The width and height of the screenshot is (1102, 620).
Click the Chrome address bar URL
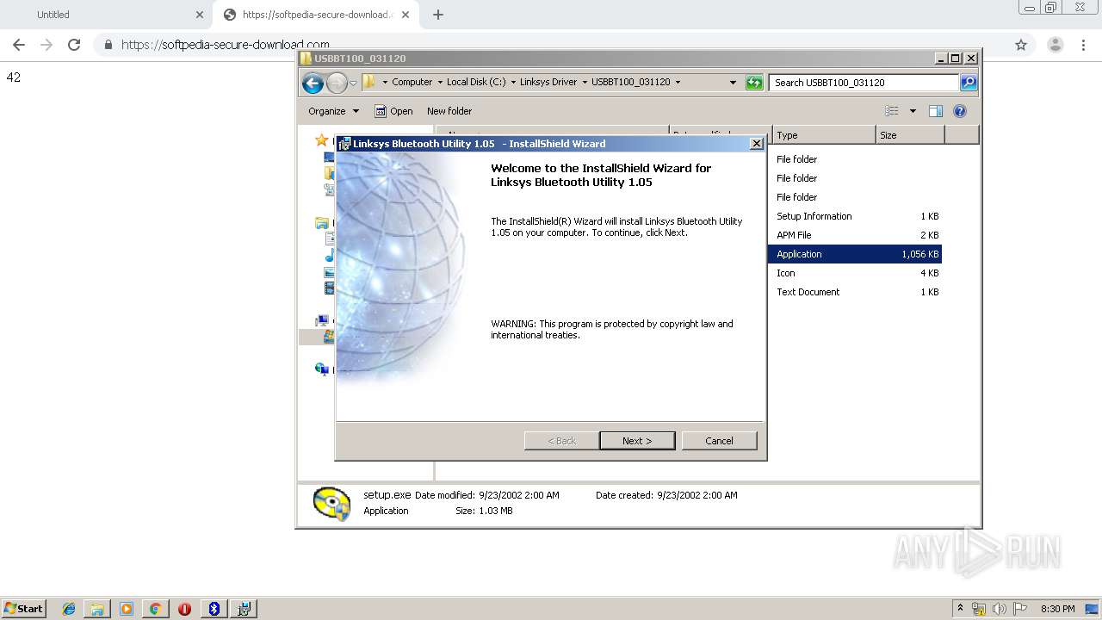[x=226, y=45]
